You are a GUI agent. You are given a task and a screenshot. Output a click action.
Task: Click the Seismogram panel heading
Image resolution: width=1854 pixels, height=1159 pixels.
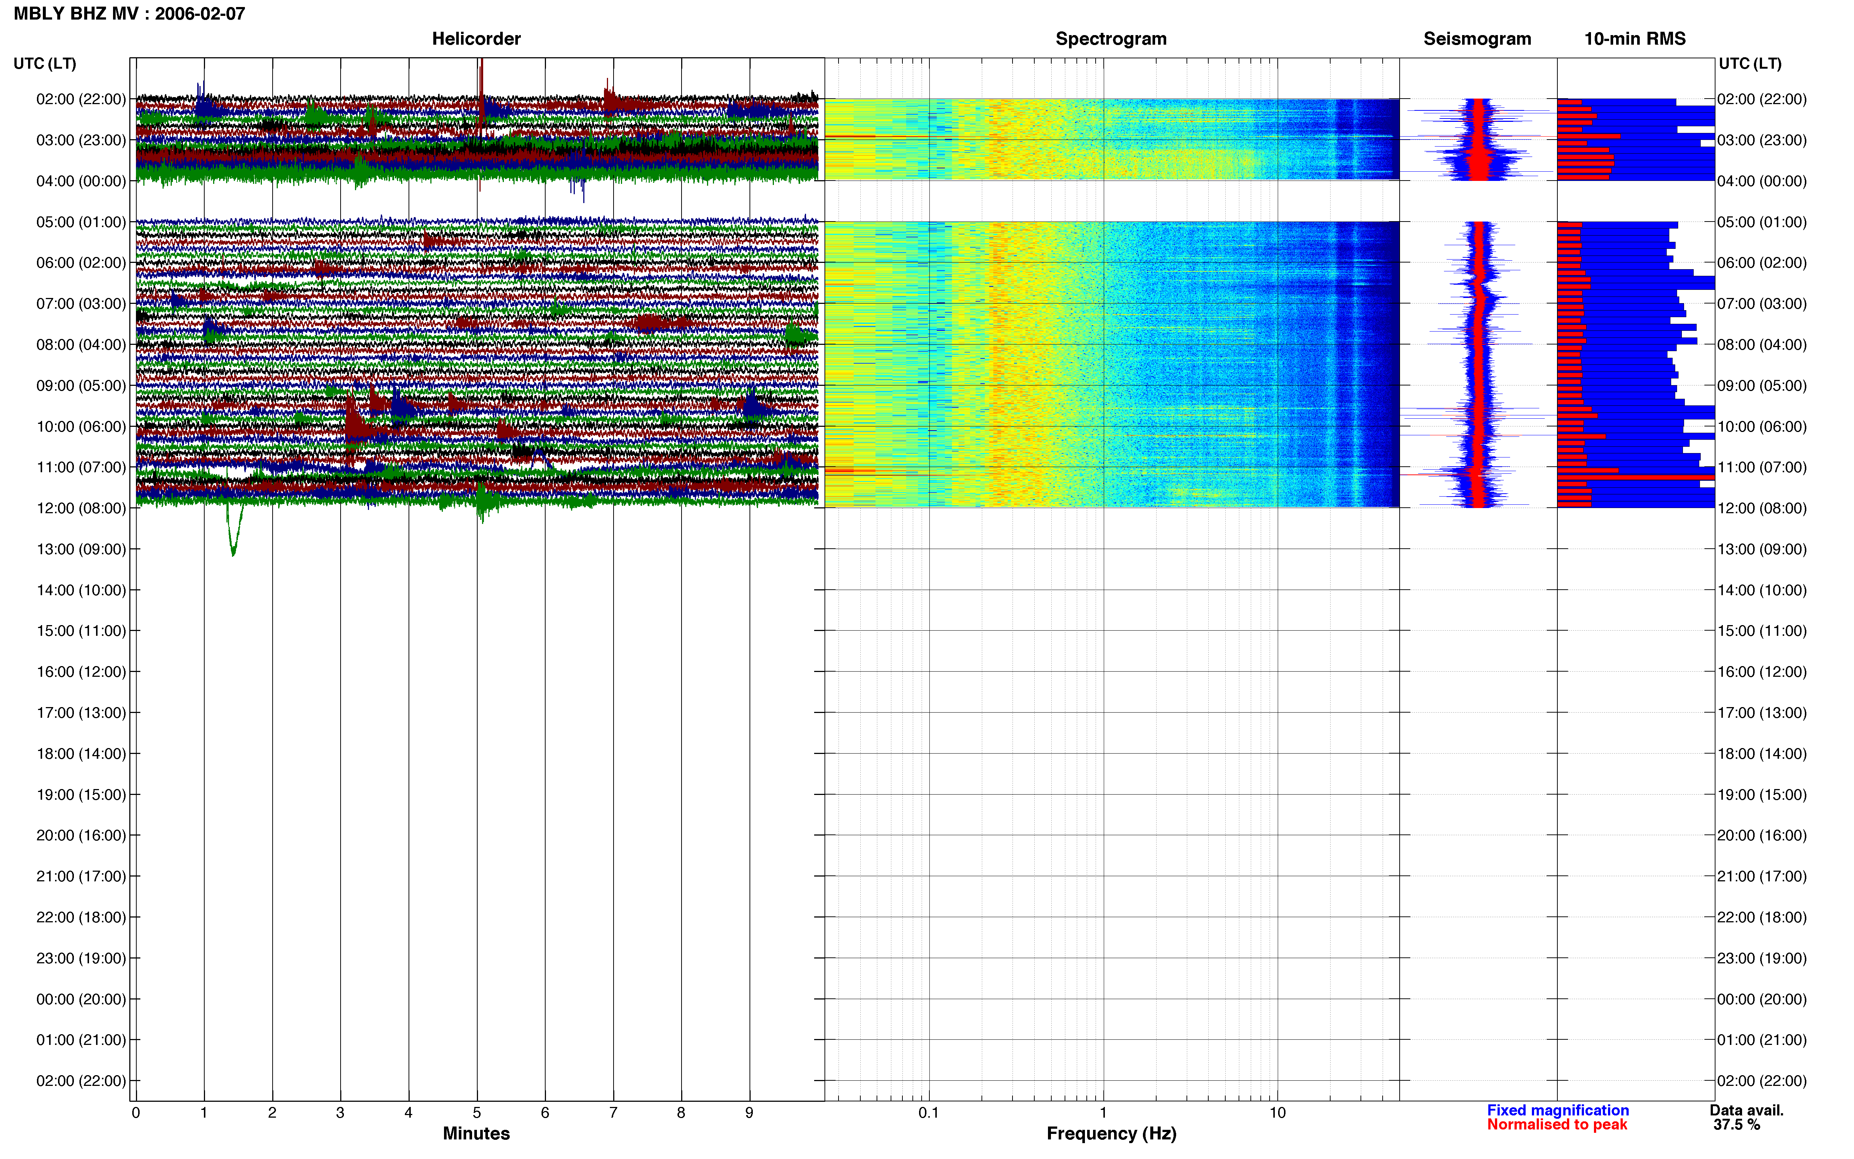coord(1477,38)
